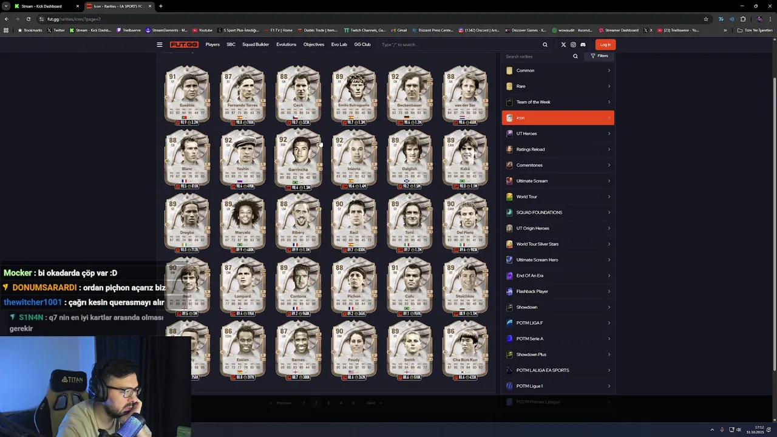Screen dimensions: 777x437
Task: Expand the End Of An Era chevron
Action: click(x=609, y=276)
